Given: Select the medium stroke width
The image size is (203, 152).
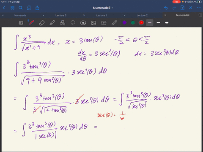Looking at the screenshot, I should [x=158, y=23].
